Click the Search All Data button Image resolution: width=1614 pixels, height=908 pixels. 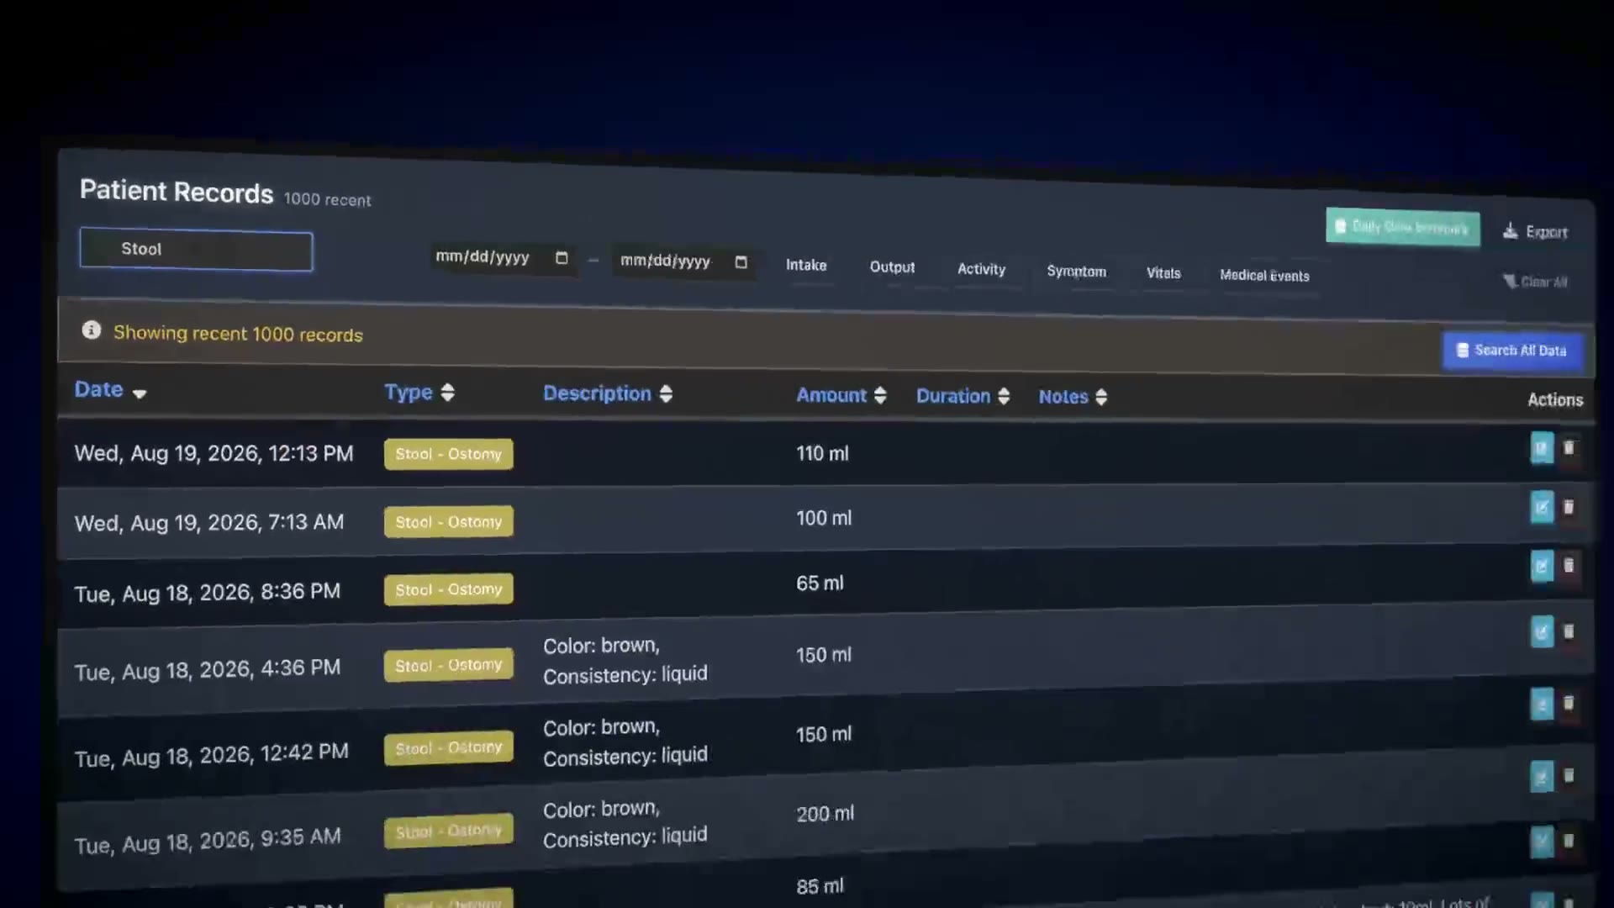click(x=1512, y=351)
